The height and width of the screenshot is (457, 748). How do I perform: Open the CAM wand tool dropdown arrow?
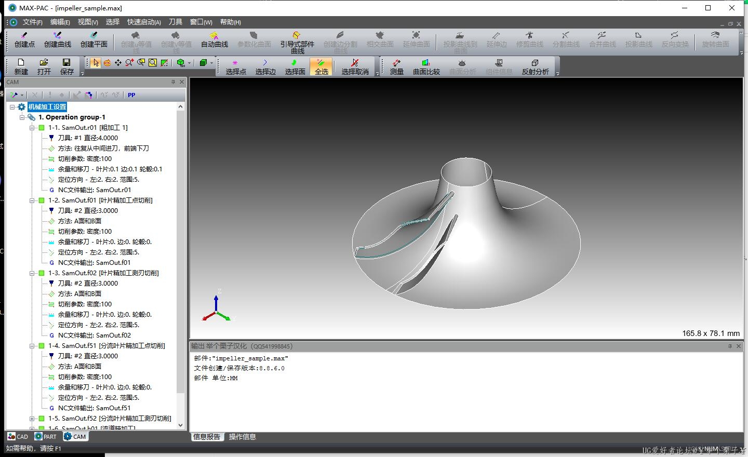click(x=22, y=95)
